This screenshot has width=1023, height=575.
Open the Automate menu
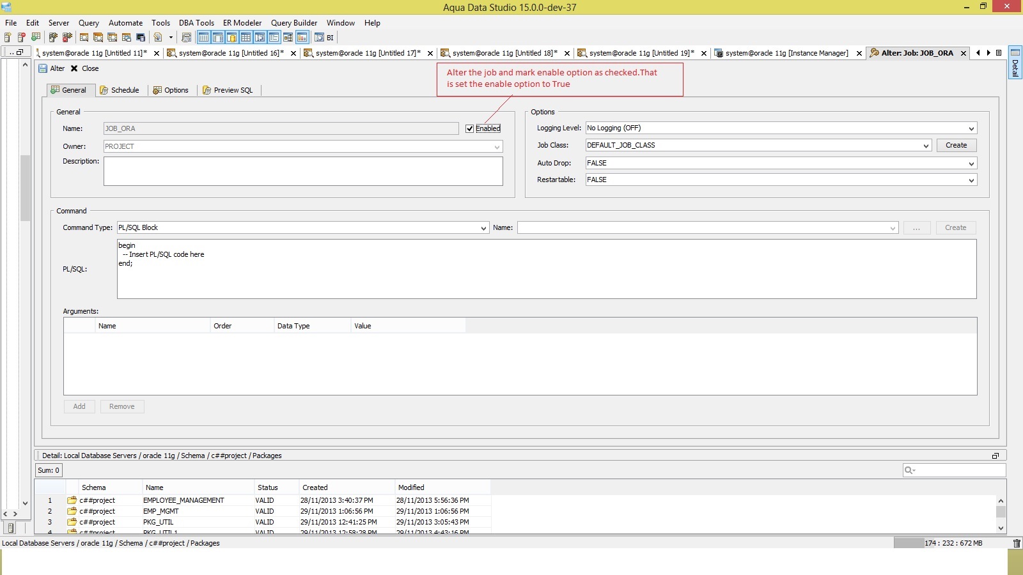click(126, 23)
